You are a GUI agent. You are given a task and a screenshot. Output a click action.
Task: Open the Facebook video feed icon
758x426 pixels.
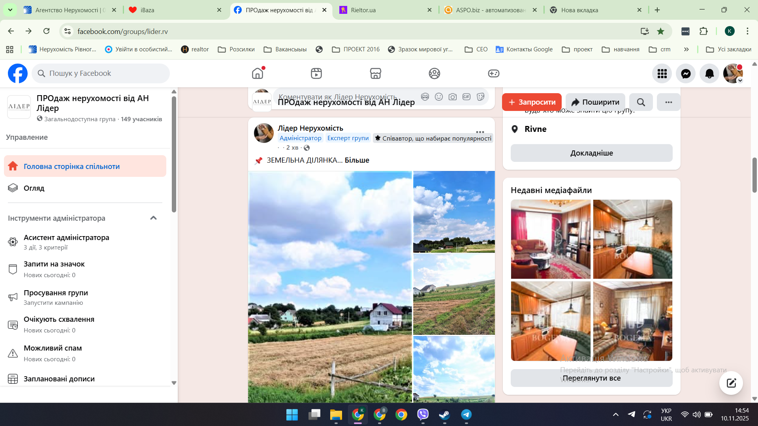point(316,73)
